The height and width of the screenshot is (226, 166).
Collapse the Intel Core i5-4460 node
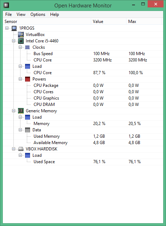click(x=13, y=41)
